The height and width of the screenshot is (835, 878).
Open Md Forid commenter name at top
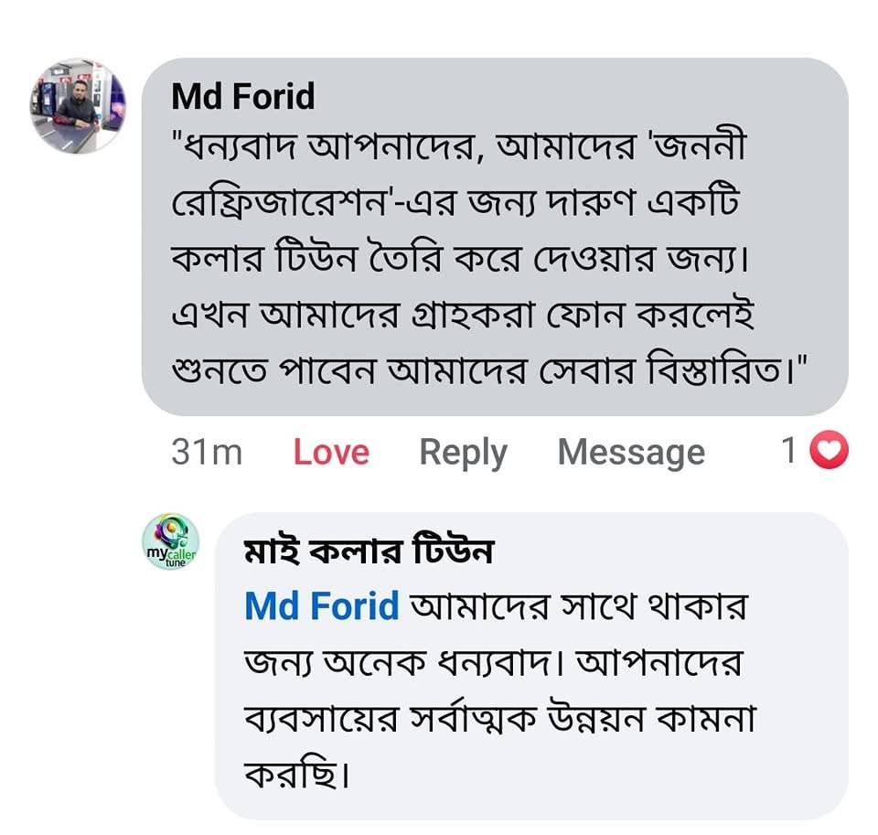243,96
